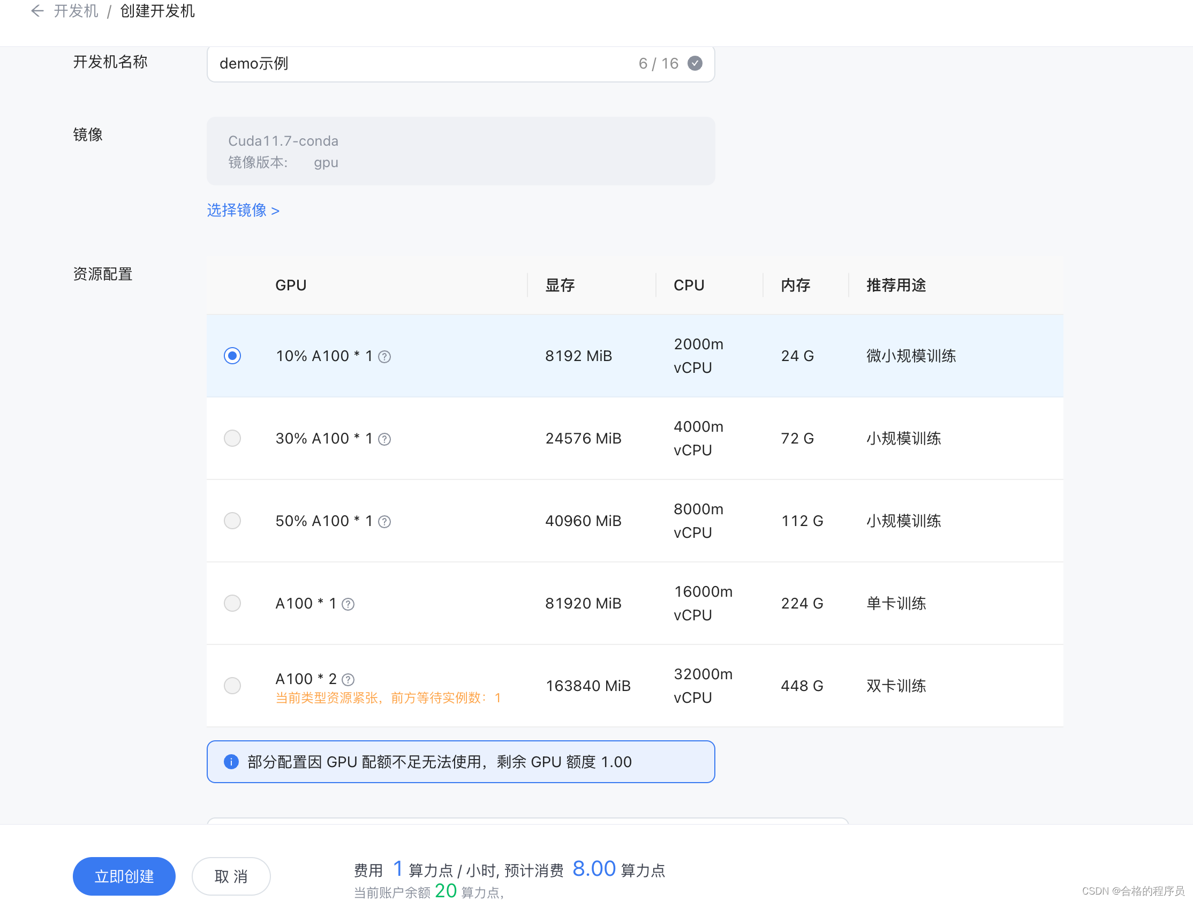Click the 72 G memory cell

797,439
